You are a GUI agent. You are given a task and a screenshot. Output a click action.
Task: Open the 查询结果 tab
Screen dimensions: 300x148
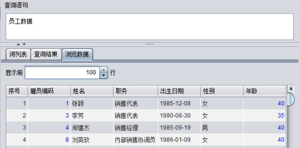click(x=46, y=54)
